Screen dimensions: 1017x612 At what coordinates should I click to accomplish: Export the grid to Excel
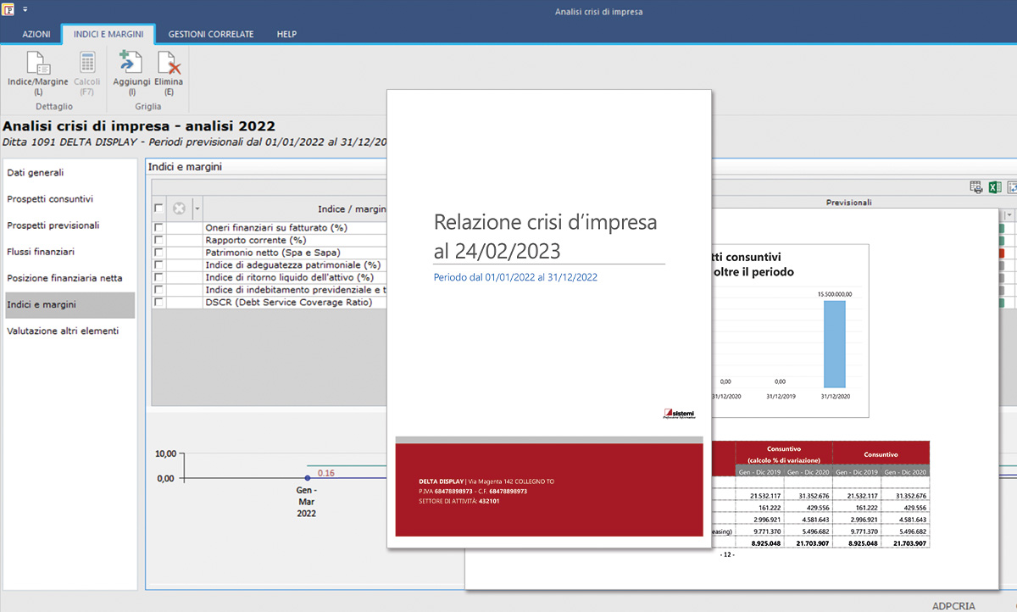pyautogui.click(x=994, y=187)
